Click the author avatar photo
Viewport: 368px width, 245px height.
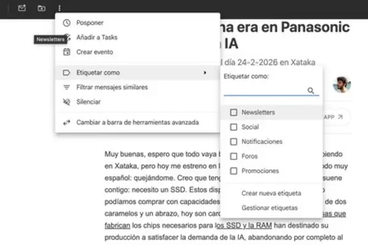click(x=342, y=85)
